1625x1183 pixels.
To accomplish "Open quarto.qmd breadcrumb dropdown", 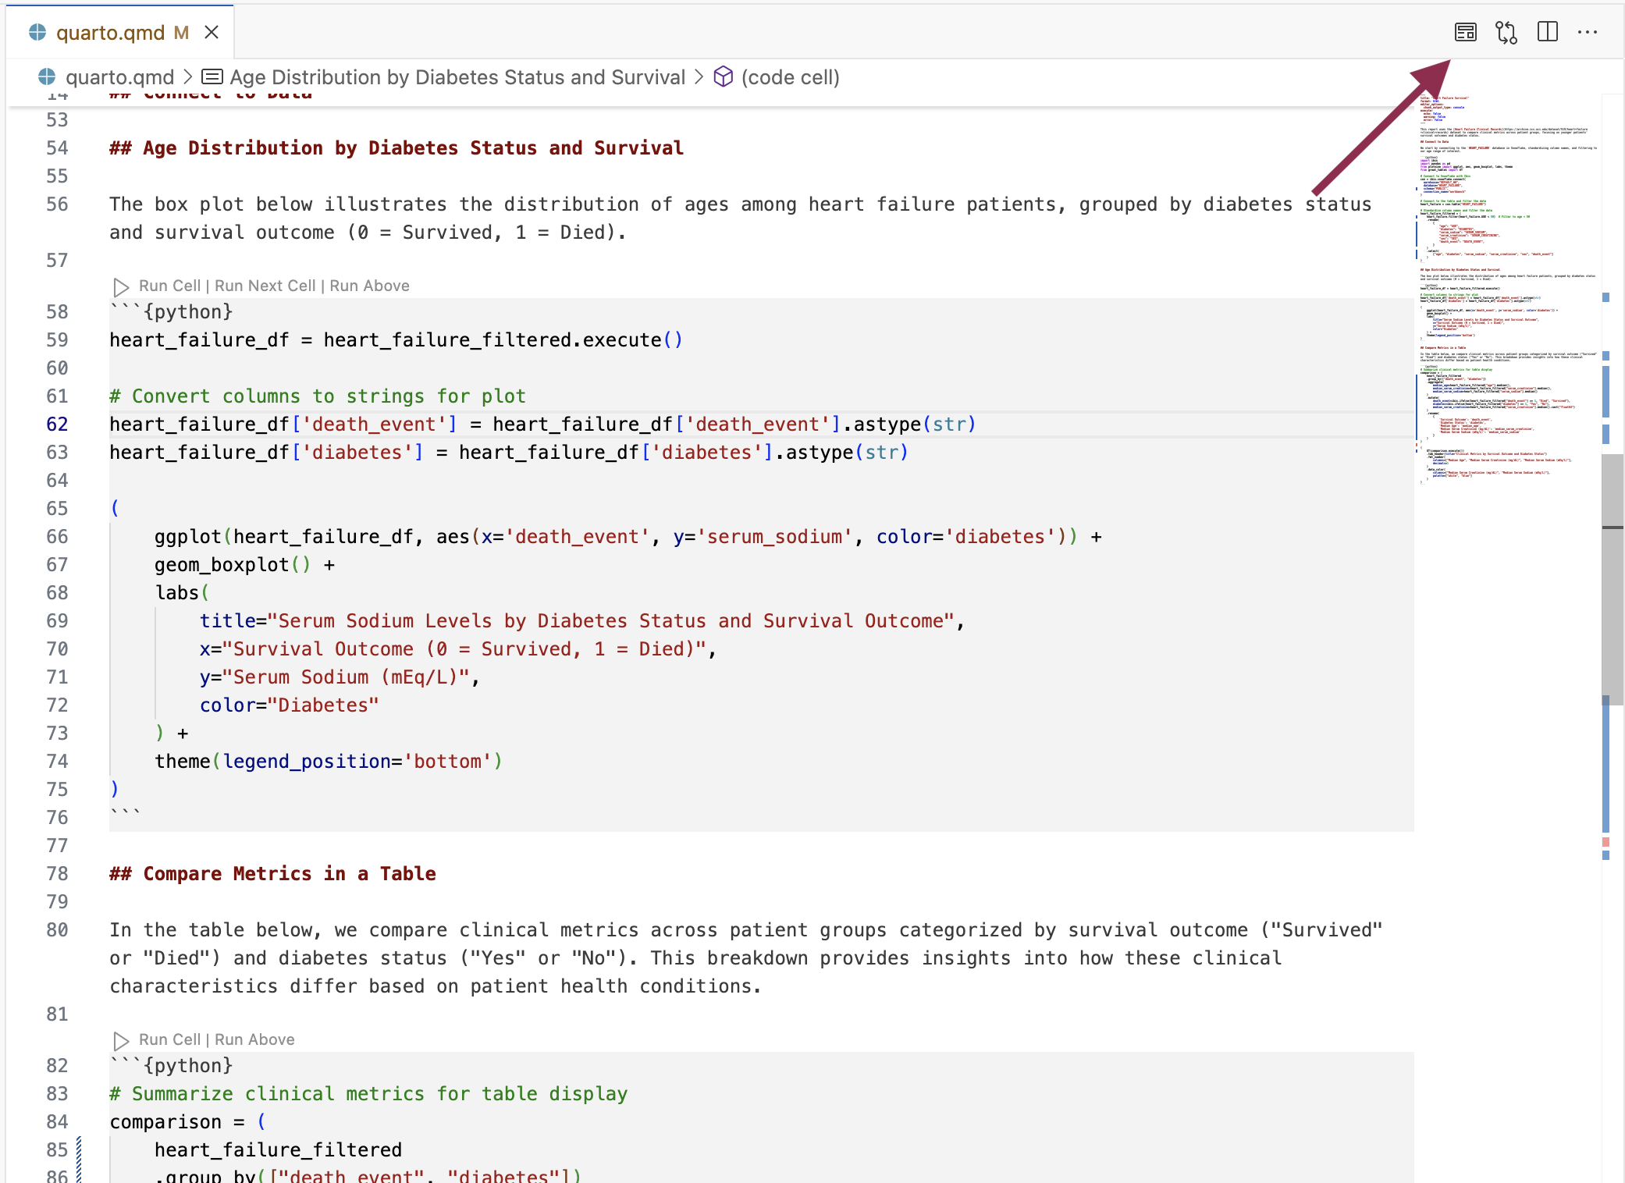I will [x=119, y=77].
